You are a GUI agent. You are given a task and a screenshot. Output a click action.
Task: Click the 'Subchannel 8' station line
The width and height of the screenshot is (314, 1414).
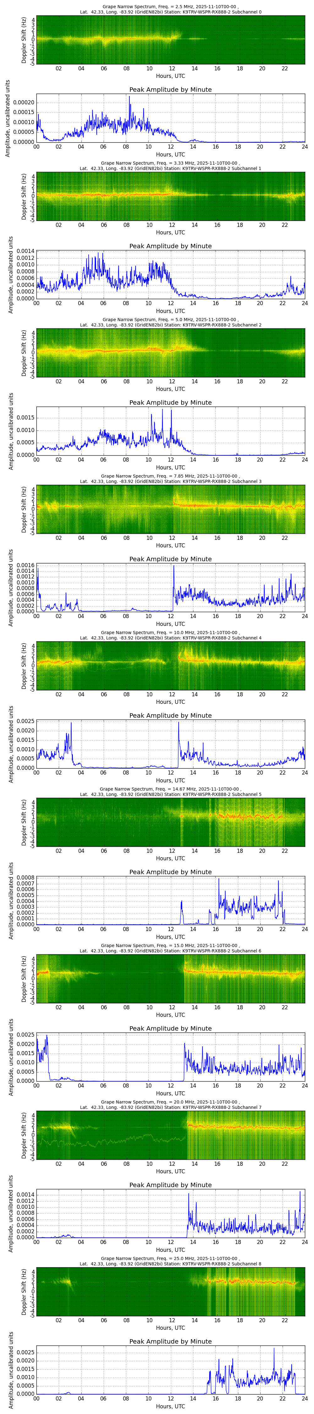pyautogui.click(x=170, y=1263)
